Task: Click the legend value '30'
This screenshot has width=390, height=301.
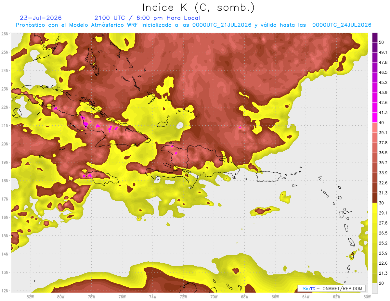Action: click(x=382, y=203)
